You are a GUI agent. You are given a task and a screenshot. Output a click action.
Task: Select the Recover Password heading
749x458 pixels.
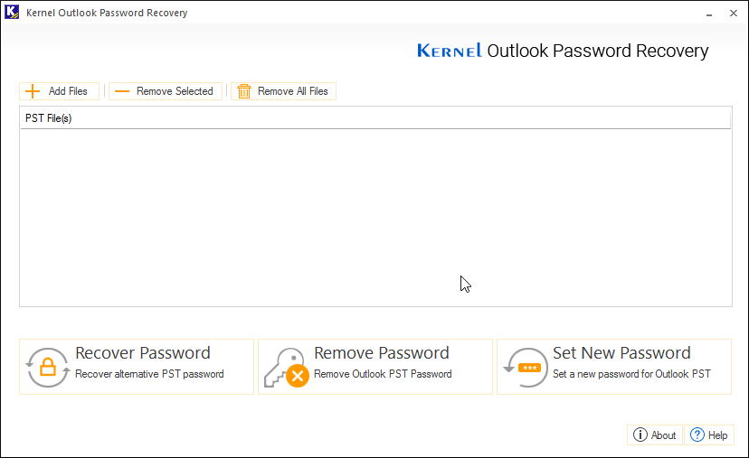pyautogui.click(x=143, y=353)
